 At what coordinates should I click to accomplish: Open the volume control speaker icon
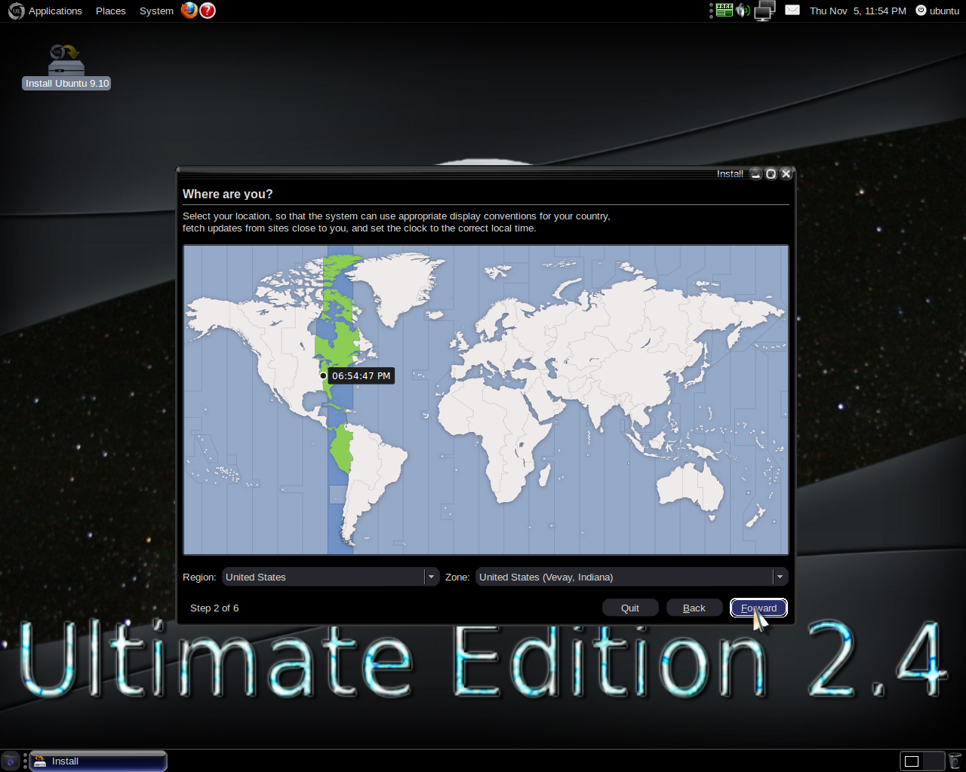[743, 11]
